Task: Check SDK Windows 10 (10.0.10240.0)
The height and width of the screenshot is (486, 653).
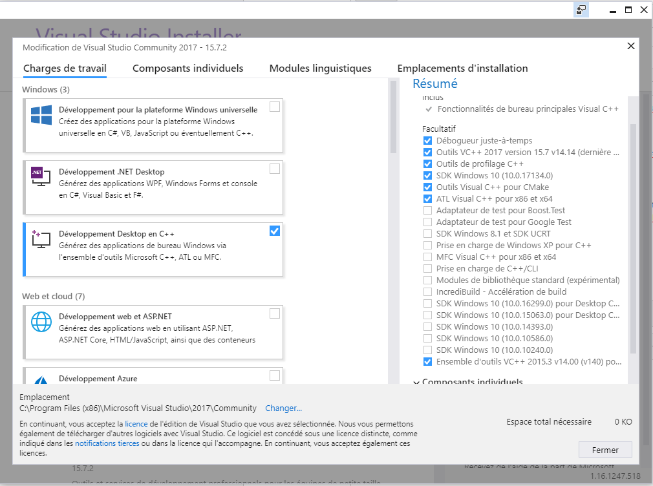Action: click(x=427, y=350)
